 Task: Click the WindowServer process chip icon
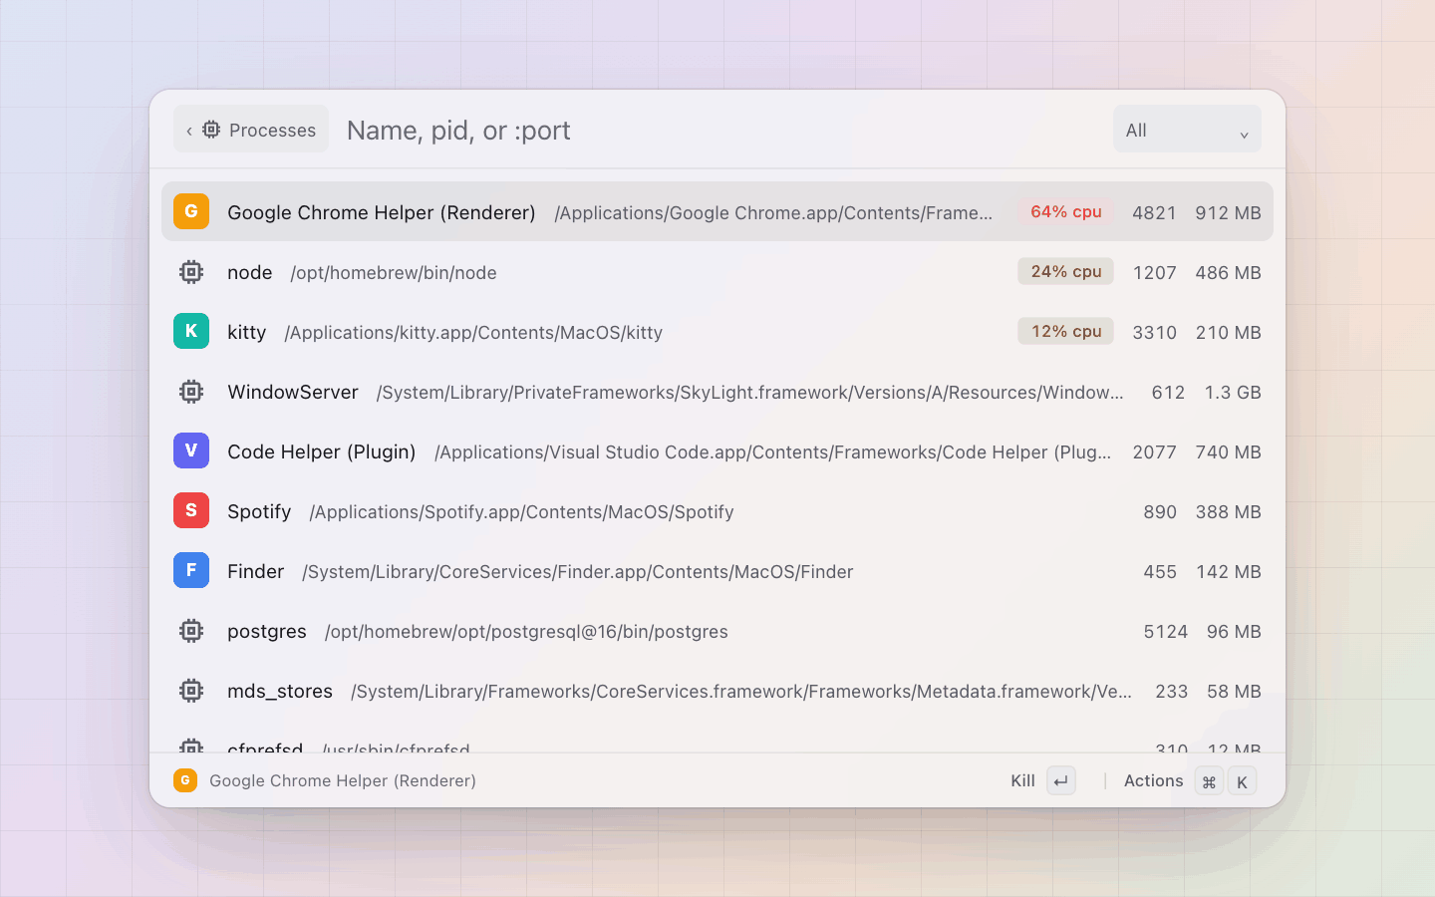(191, 391)
